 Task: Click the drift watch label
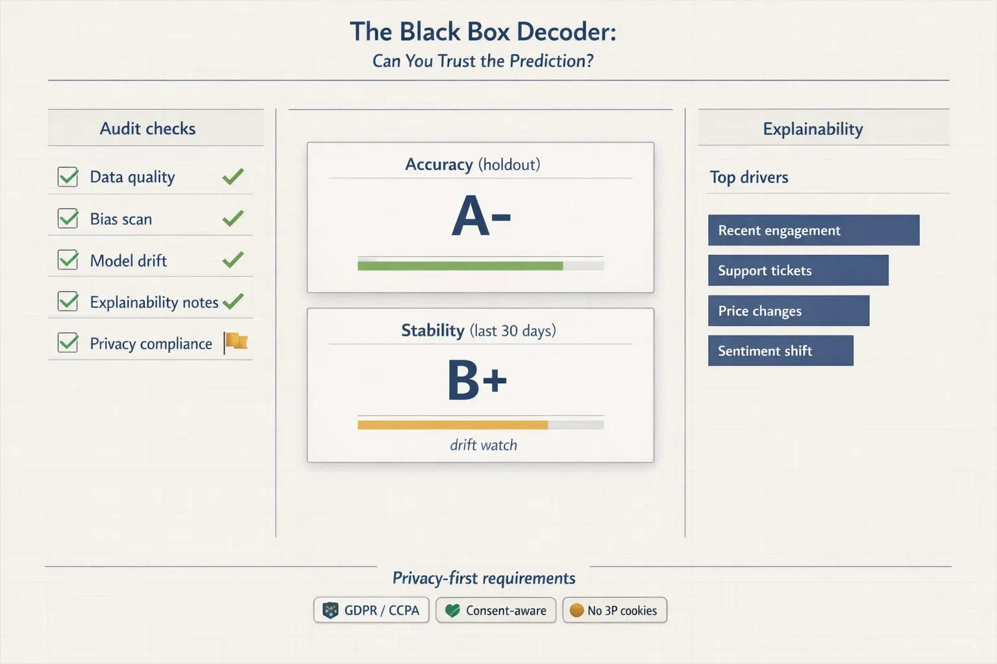point(483,445)
